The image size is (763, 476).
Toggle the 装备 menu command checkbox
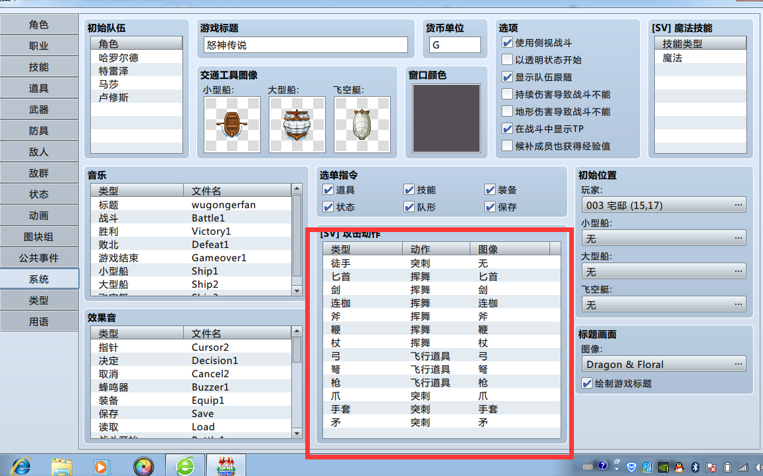click(x=490, y=190)
